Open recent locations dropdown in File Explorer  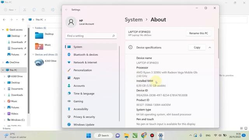coord(17,20)
